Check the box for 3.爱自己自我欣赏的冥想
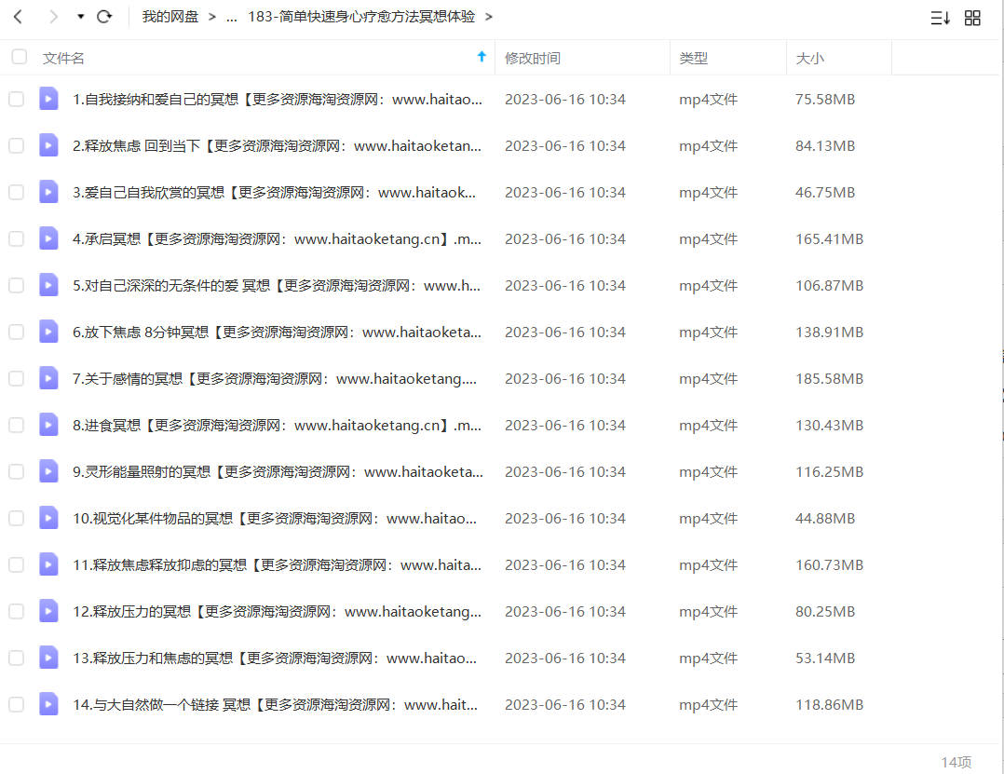This screenshot has width=1004, height=774. pos(16,193)
